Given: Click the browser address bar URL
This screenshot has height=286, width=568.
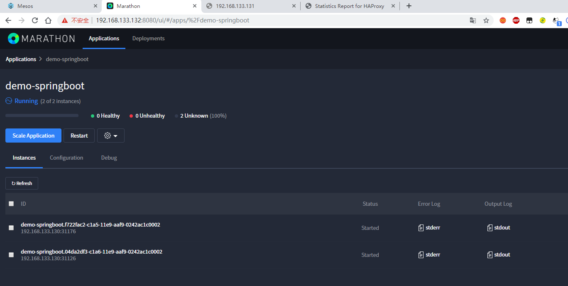Looking at the screenshot, I should point(172,20).
